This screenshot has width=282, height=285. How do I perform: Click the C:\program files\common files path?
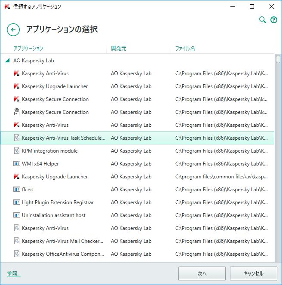[221, 177]
